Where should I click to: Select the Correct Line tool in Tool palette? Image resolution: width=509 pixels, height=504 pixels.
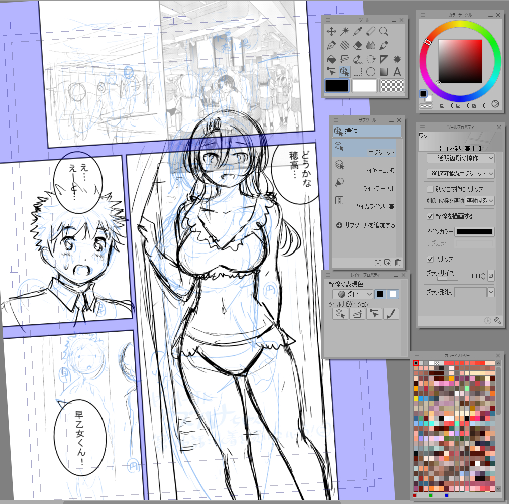331,72
